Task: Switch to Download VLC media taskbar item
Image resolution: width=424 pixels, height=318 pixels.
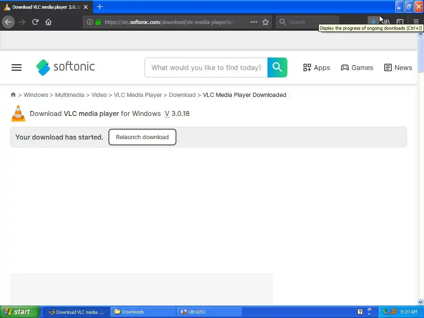Action: (77, 312)
